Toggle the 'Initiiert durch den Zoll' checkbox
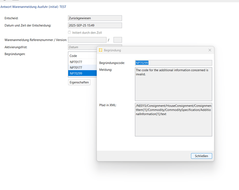Screen dimensions: 239x190 [x=69, y=32]
